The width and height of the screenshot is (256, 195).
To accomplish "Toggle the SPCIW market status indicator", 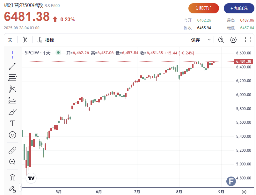I will [58, 53].
